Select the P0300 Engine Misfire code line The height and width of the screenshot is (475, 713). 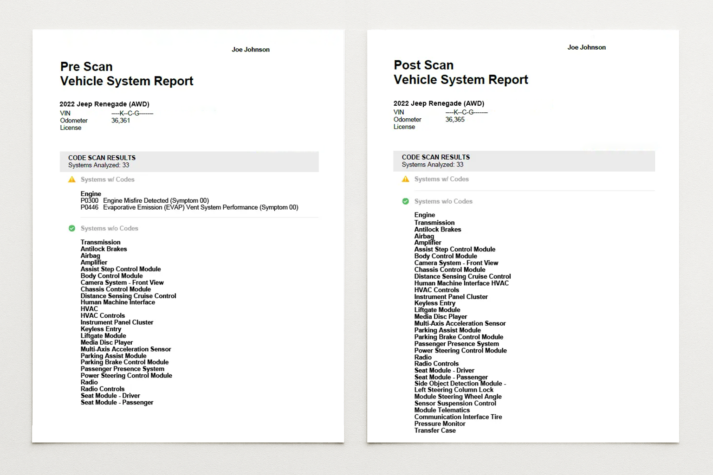[x=144, y=200]
